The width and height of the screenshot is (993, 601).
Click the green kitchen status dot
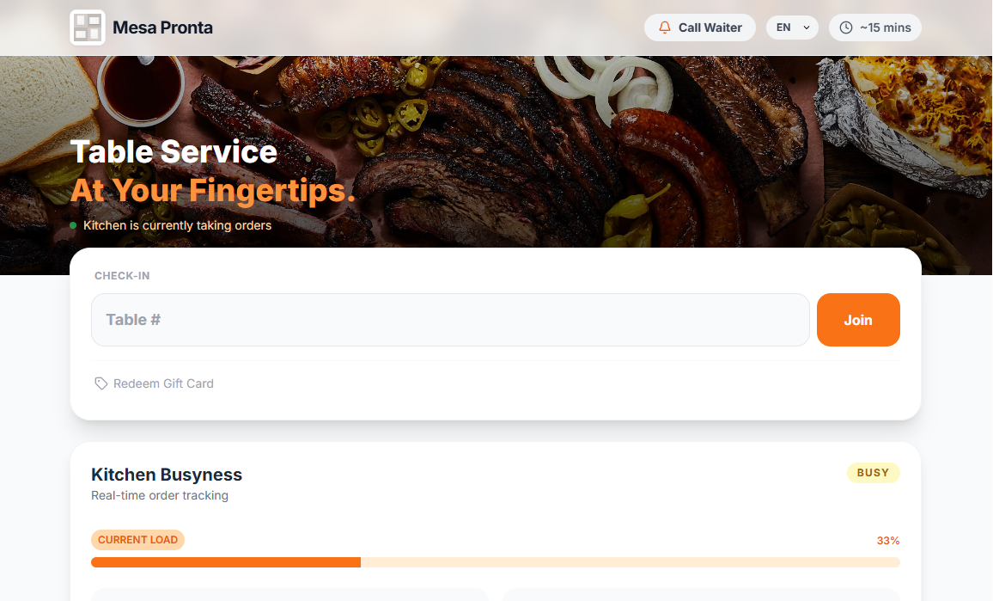[73, 226]
